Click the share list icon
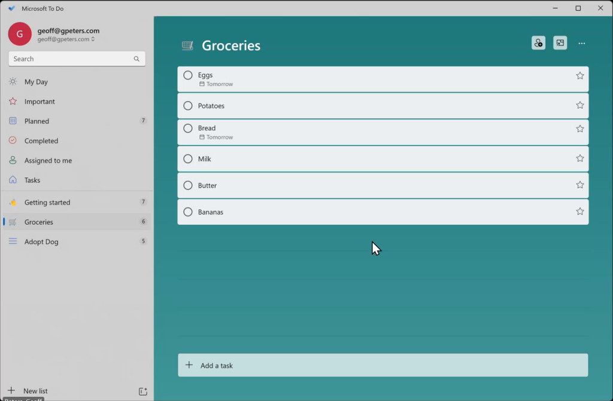613x401 pixels. coord(538,43)
